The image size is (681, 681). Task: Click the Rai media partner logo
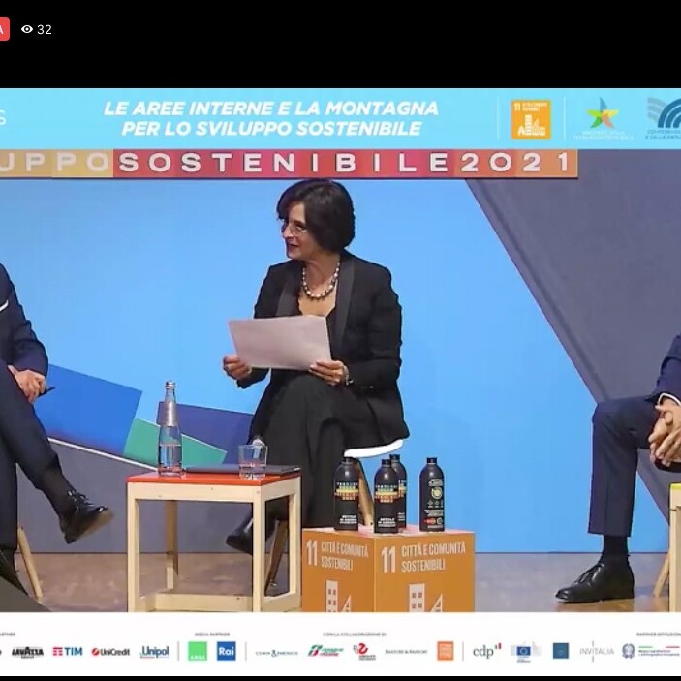[x=226, y=651]
